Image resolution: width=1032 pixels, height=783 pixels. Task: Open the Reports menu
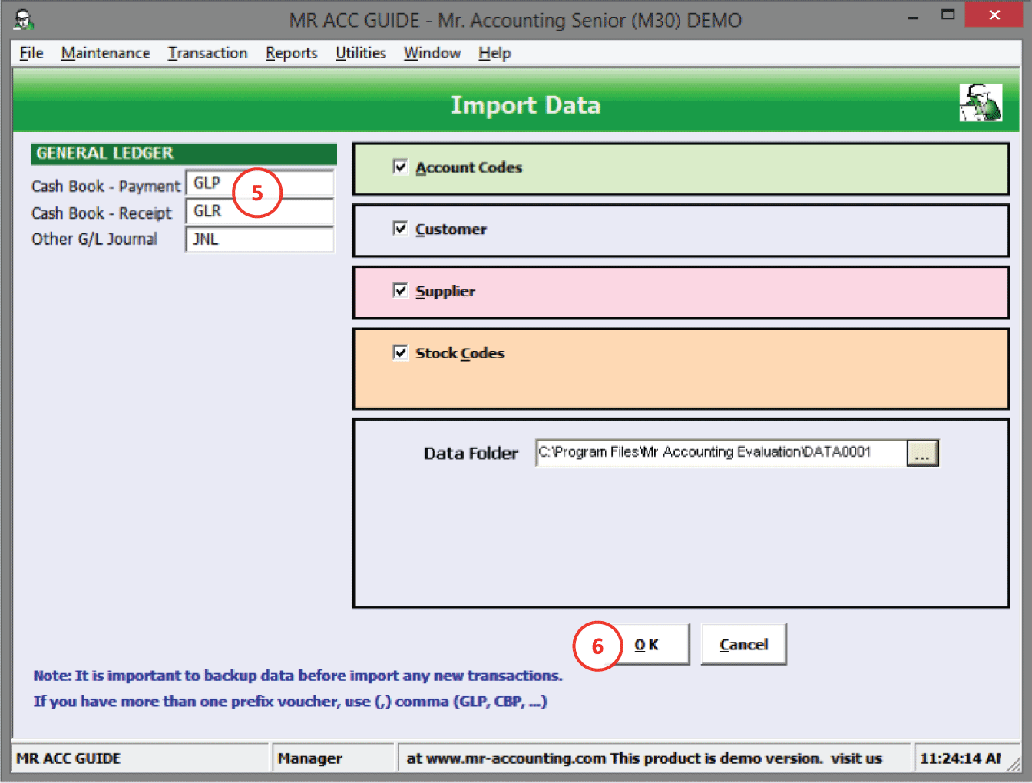tap(292, 53)
